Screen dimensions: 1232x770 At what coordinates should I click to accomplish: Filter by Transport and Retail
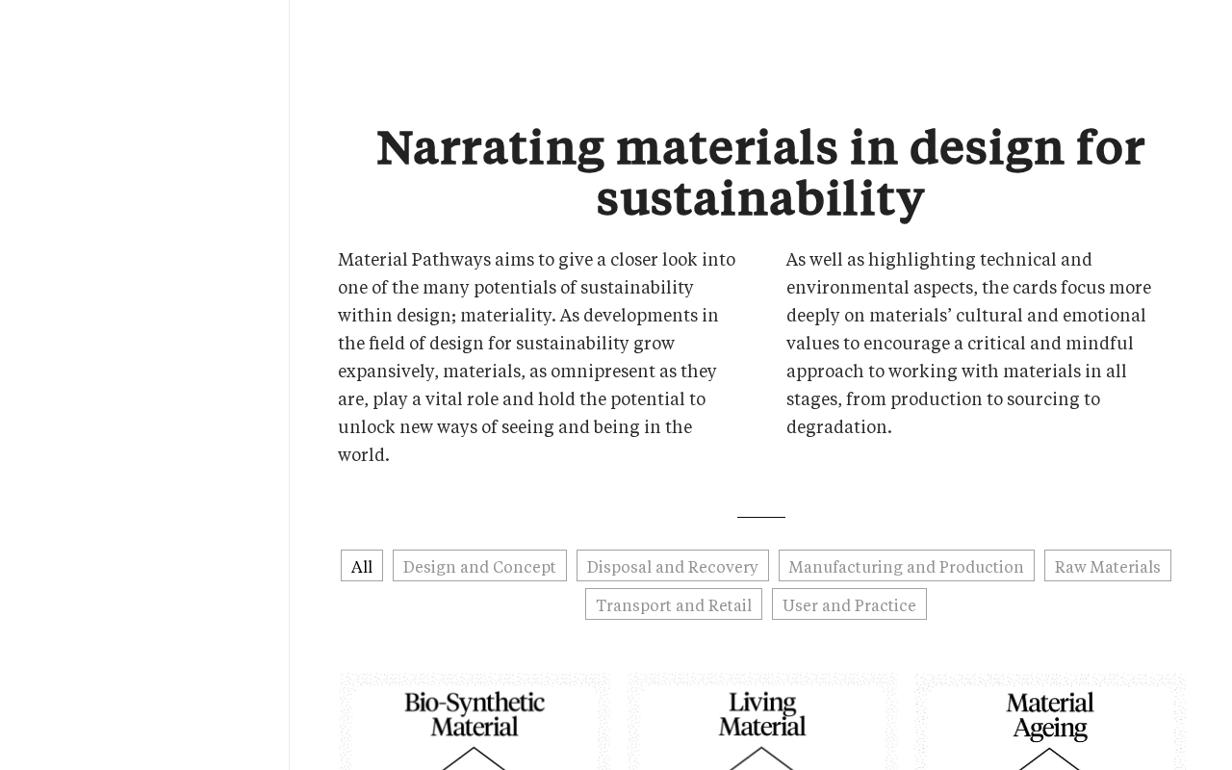674,604
